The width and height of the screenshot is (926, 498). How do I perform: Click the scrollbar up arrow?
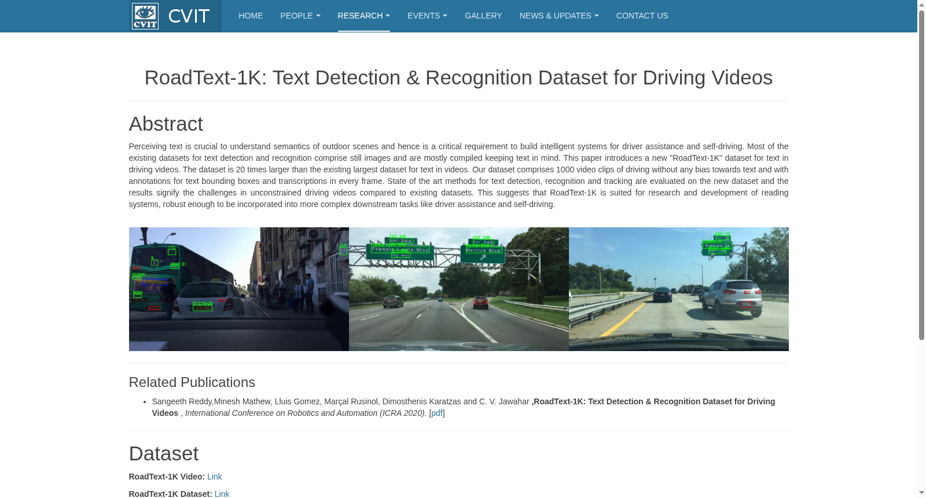click(921, 5)
